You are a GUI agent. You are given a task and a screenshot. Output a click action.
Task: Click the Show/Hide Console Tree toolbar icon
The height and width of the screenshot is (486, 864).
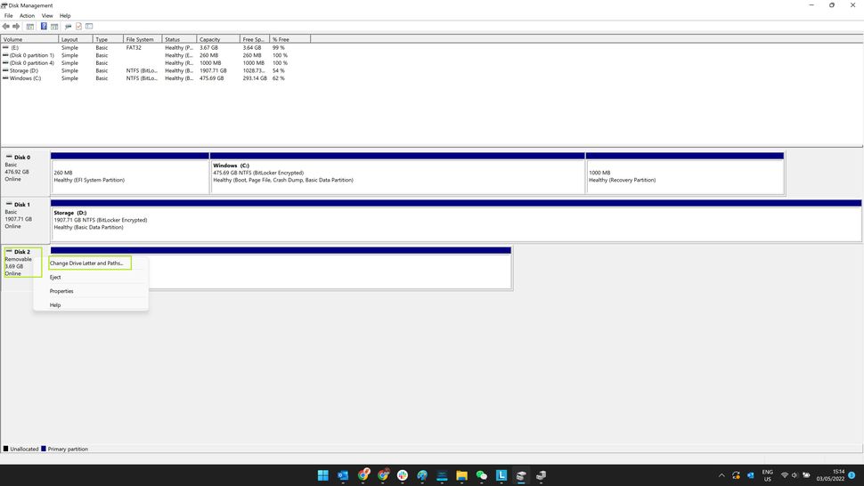pos(29,27)
